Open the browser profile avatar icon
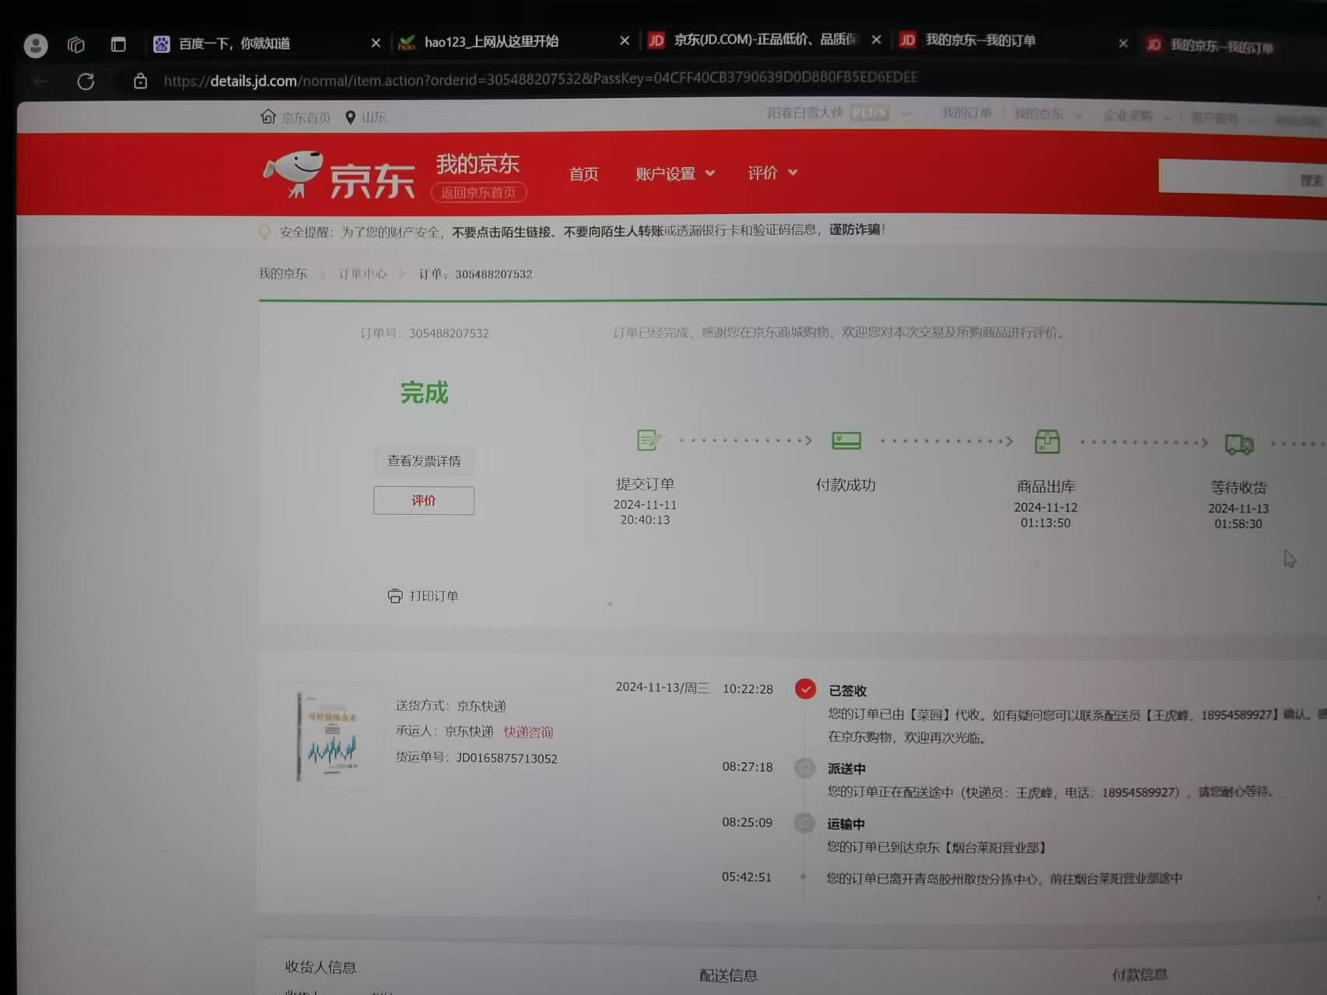Screen dimensions: 1327x995 pyautogui.click(x=35, y=45)
